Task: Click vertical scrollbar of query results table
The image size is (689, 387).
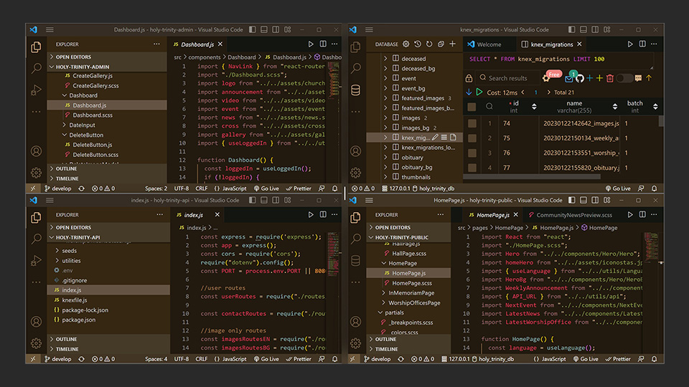Action: point(660,122)
